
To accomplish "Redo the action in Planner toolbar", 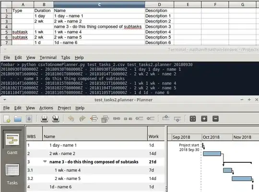I will [x=82, y=119].
